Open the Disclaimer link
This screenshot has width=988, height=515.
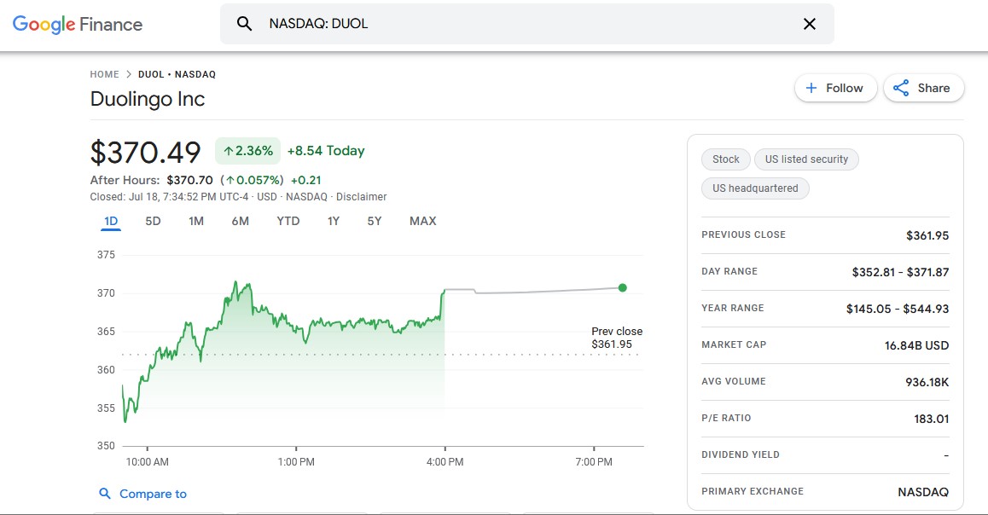[361, 197]
